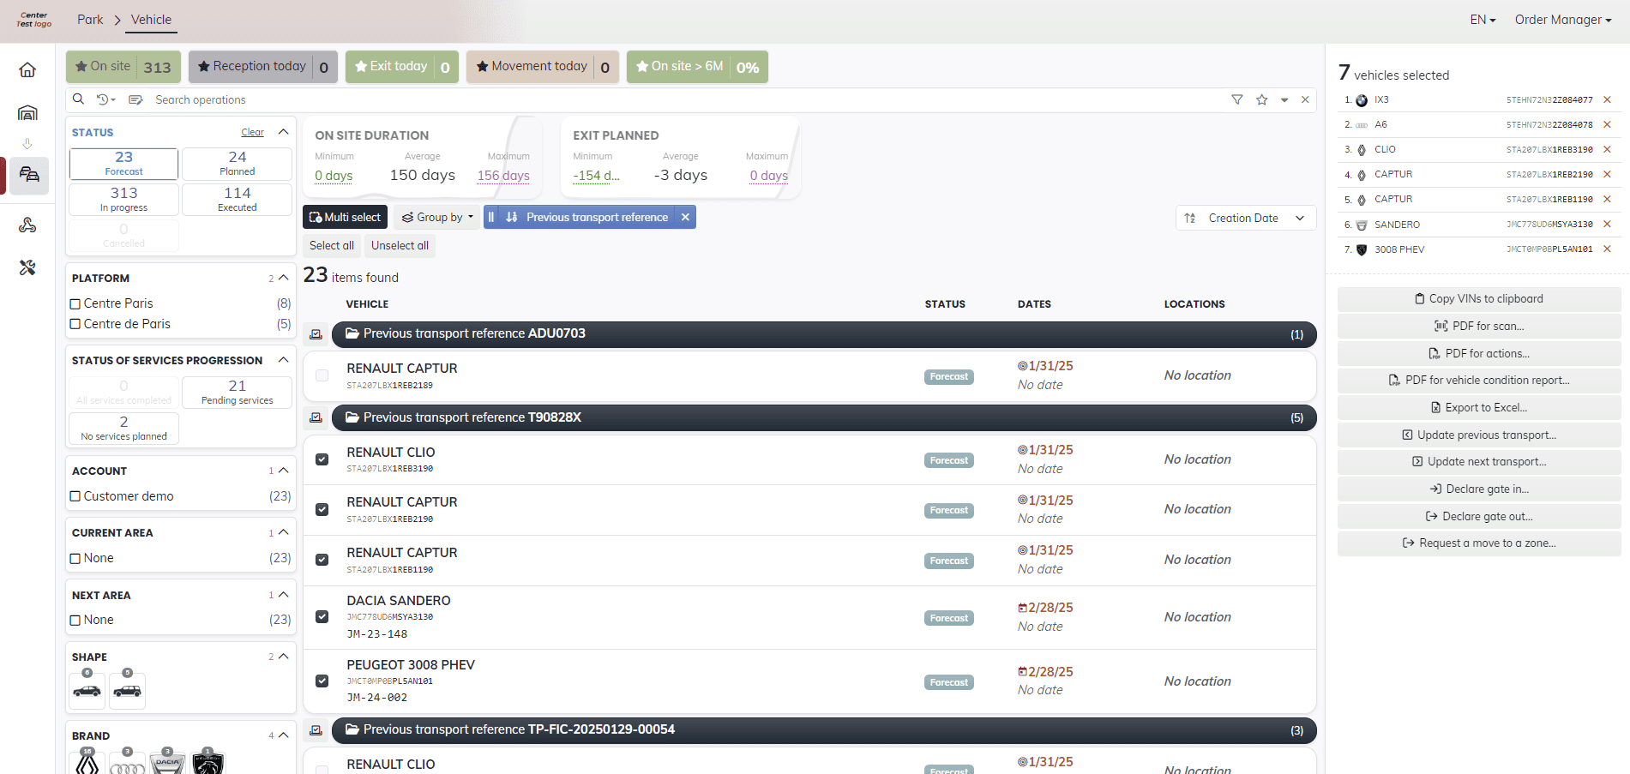The height and width of the screenshot is (774, 1630).
Task: Remove IX3 from the selected vehicles list
Action: [1607, 100]
